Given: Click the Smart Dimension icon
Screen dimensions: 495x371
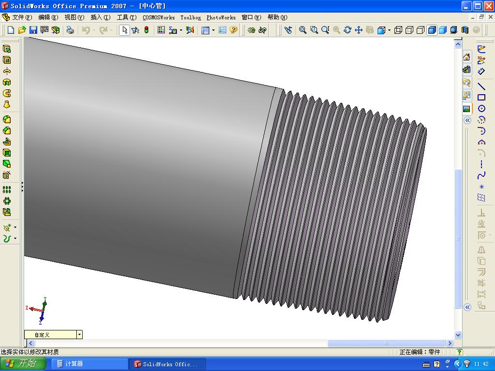Looking at the screenshot, I should tap(481, 71).
